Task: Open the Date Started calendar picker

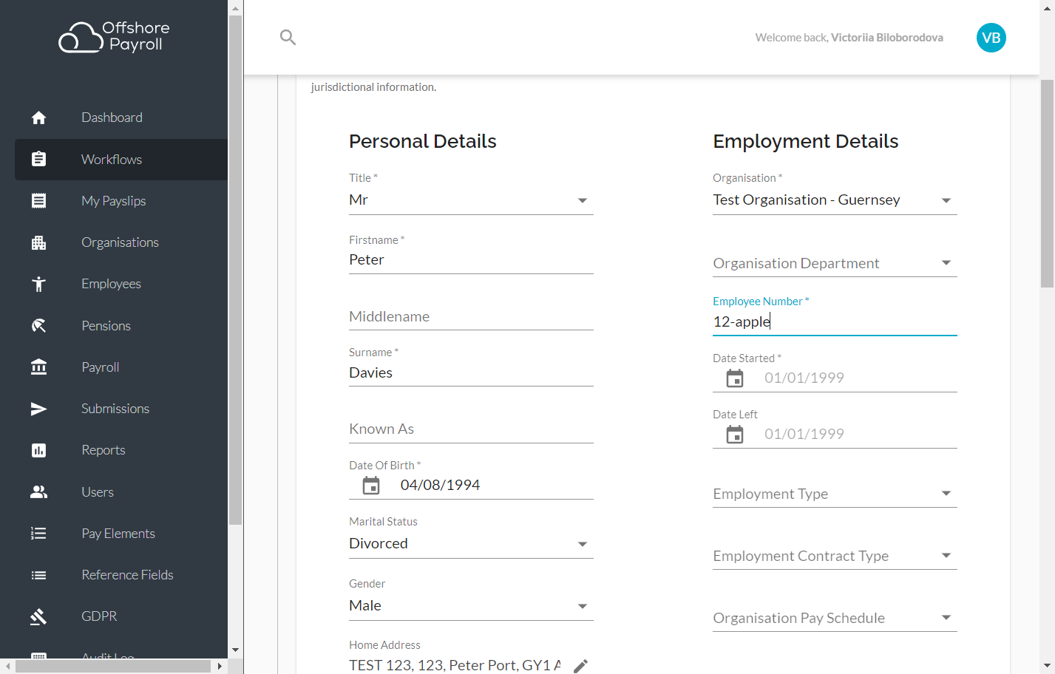Action: click(x=735, y=378)
